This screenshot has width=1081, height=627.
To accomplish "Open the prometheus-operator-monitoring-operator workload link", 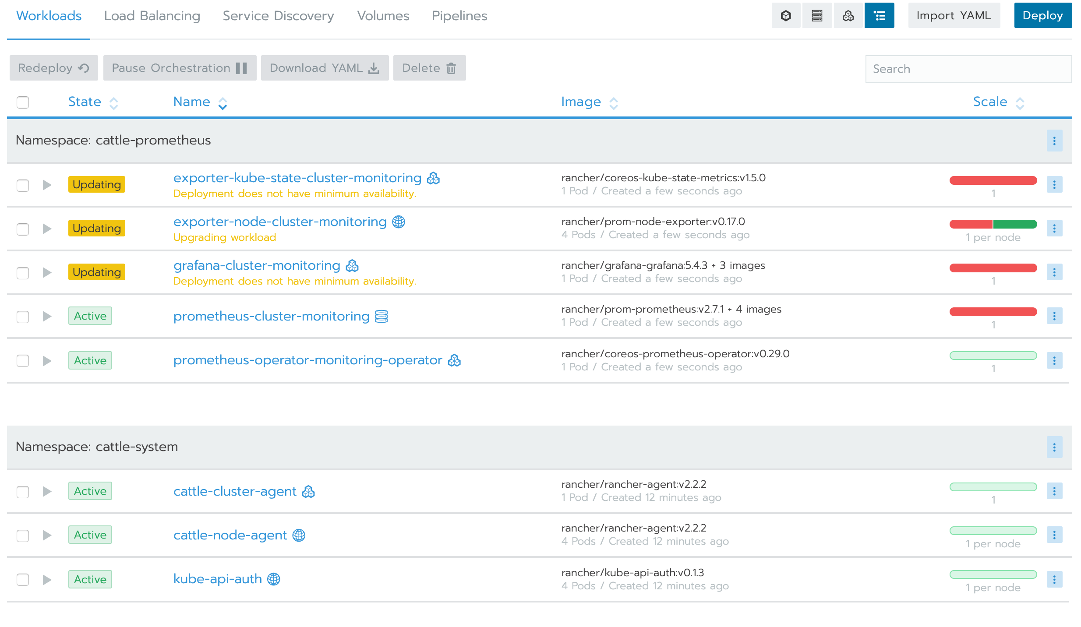I will pos(307,360).
